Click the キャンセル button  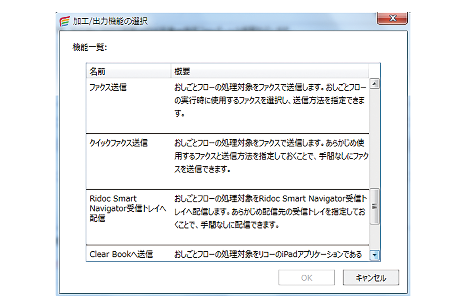pyautogui.click(x=371, y=278)
